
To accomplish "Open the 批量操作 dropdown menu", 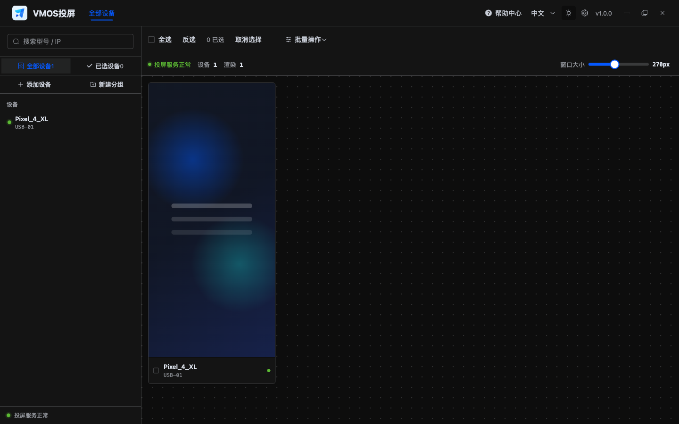I will click(x=306, y=40).
